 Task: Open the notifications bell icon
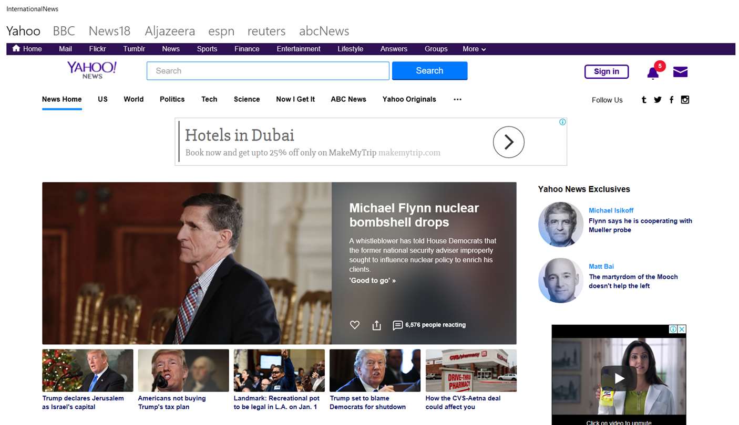click(x=653, y=73)
